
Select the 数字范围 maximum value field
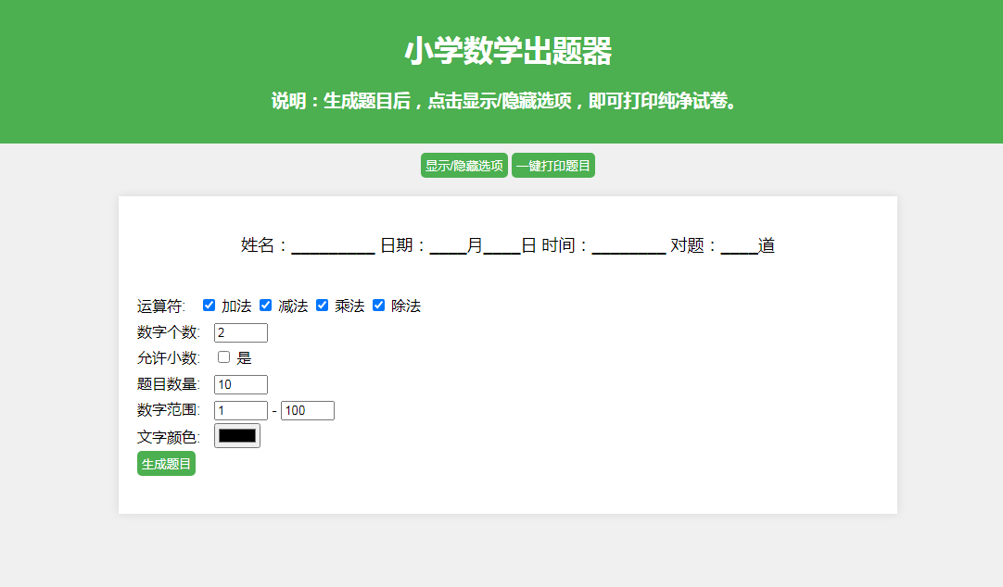pos(307,410)
